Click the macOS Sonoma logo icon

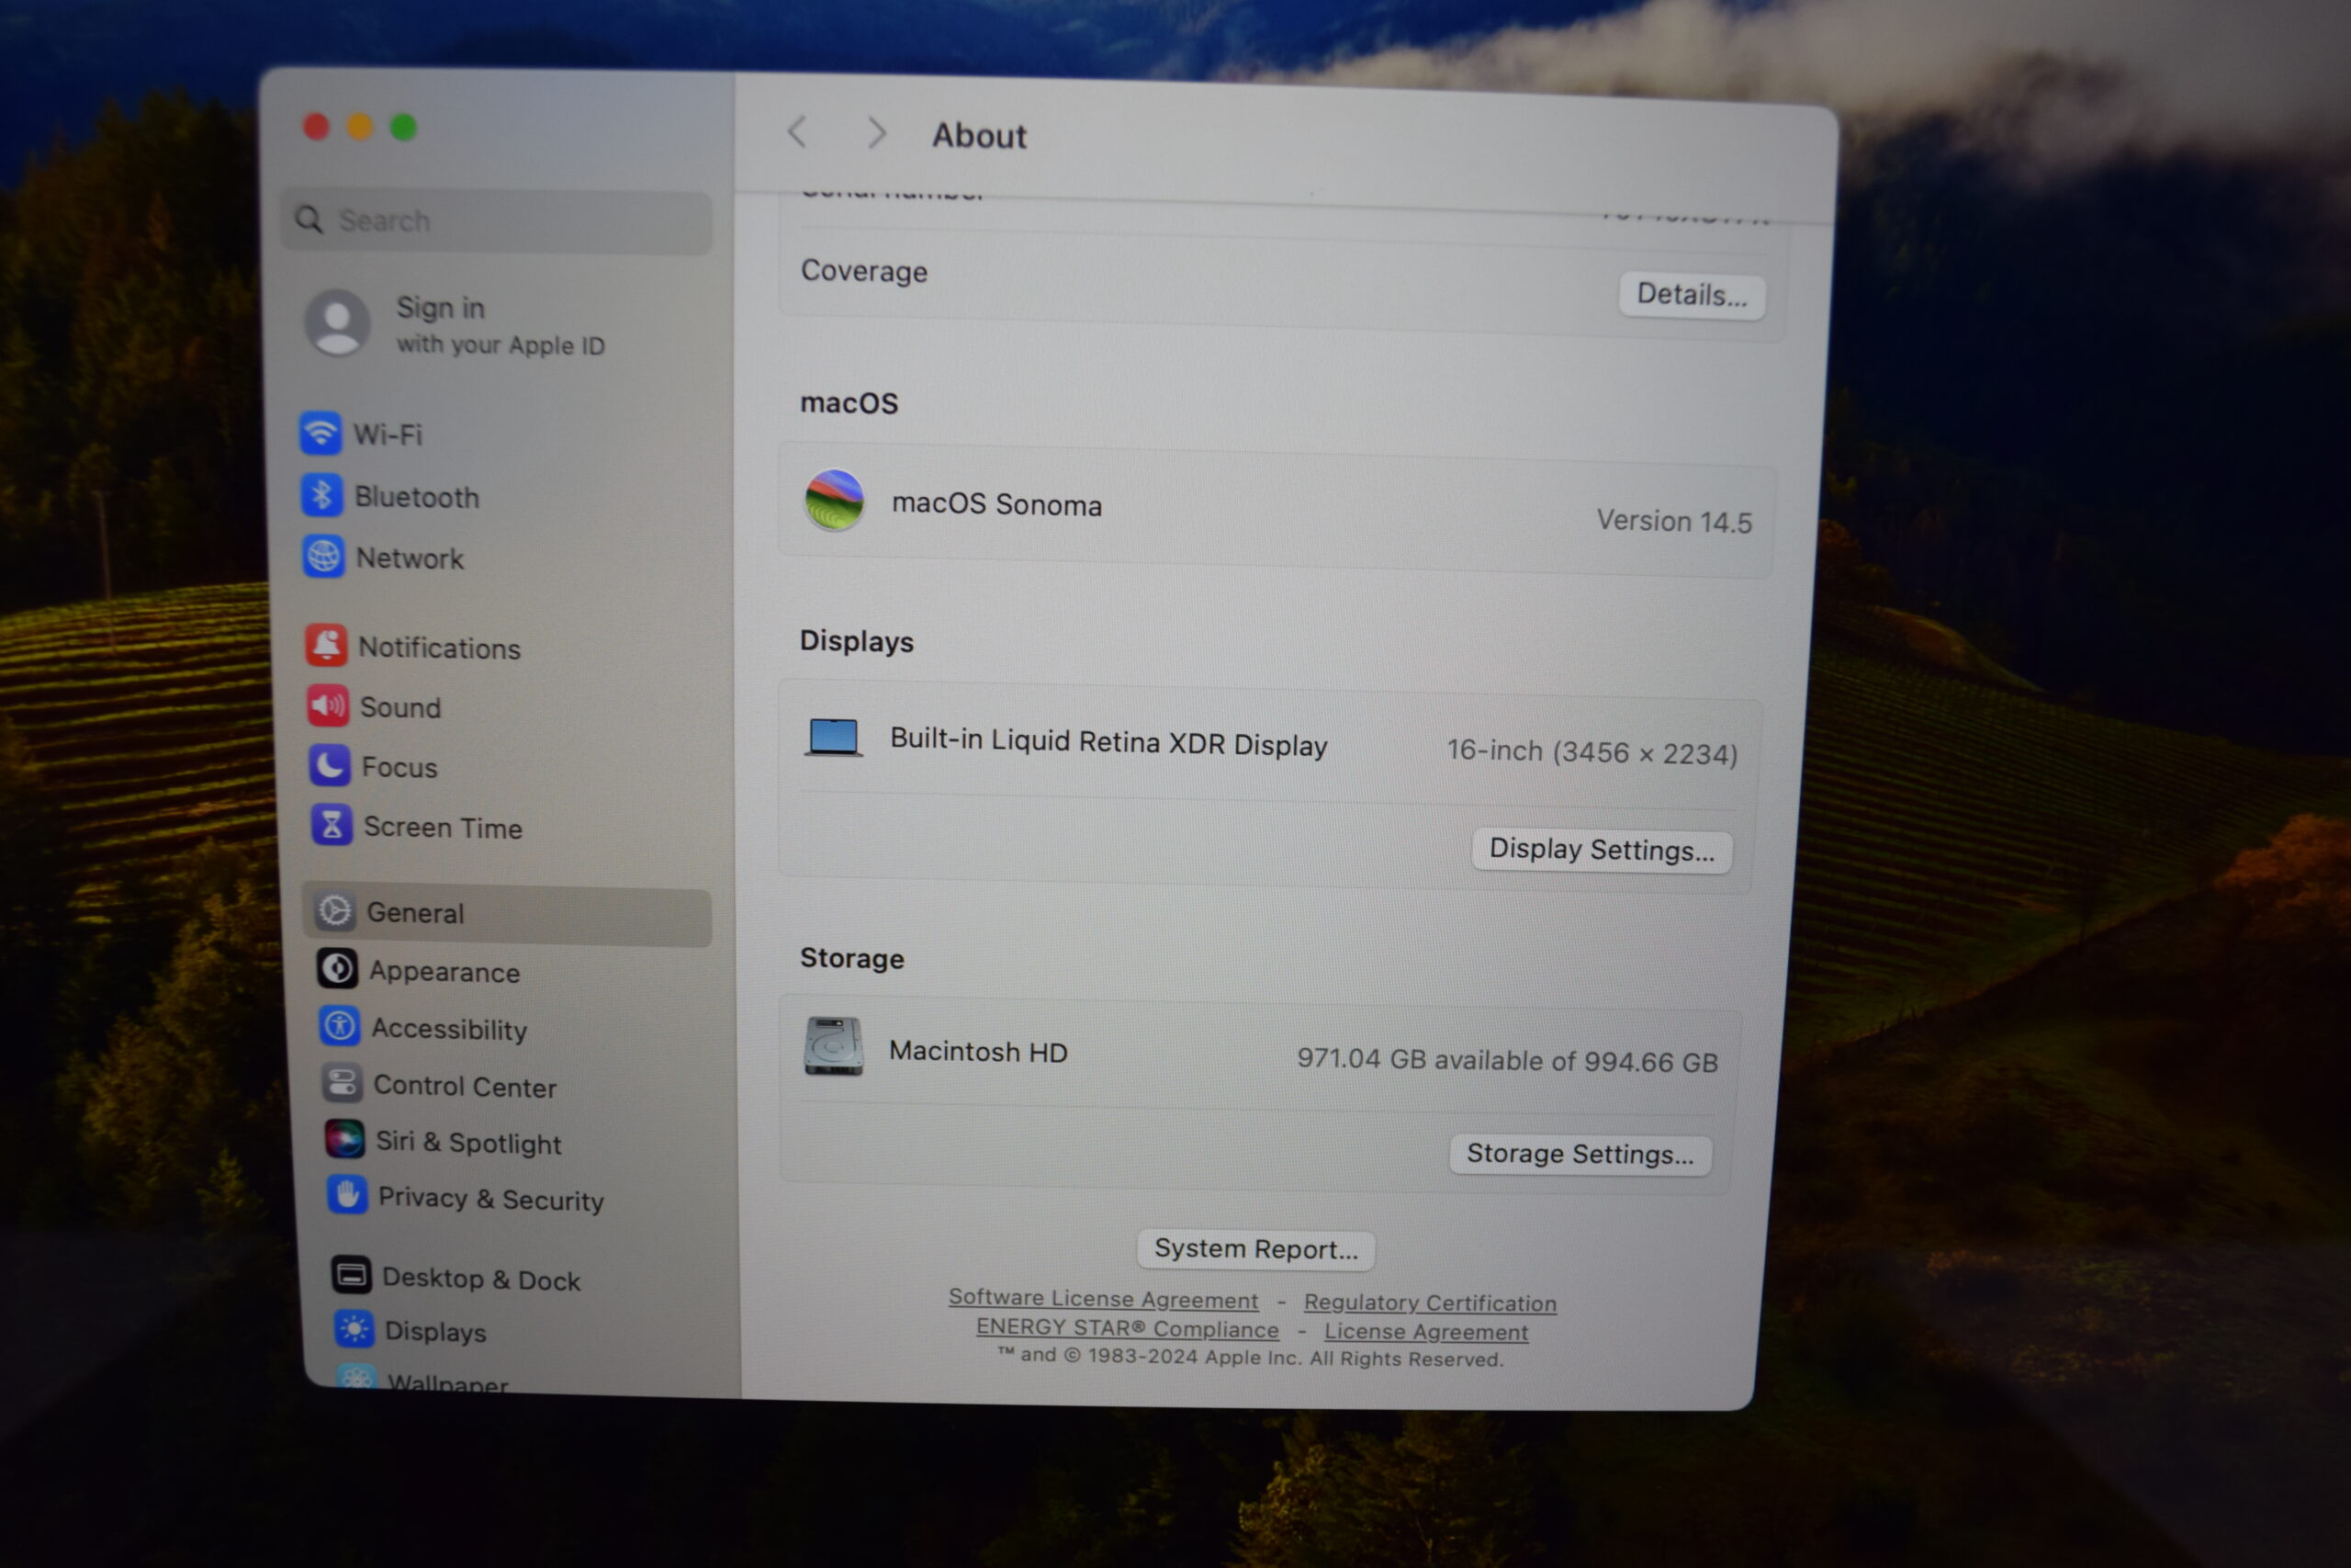pos(835,500)
